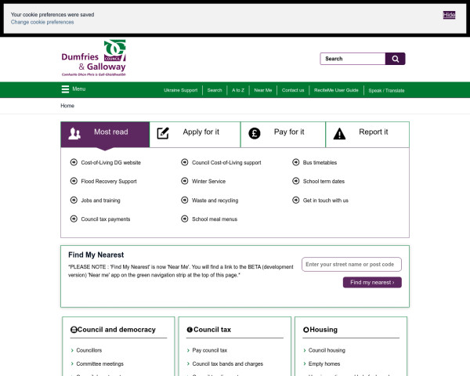Open Empty homes link

[324, 363]
